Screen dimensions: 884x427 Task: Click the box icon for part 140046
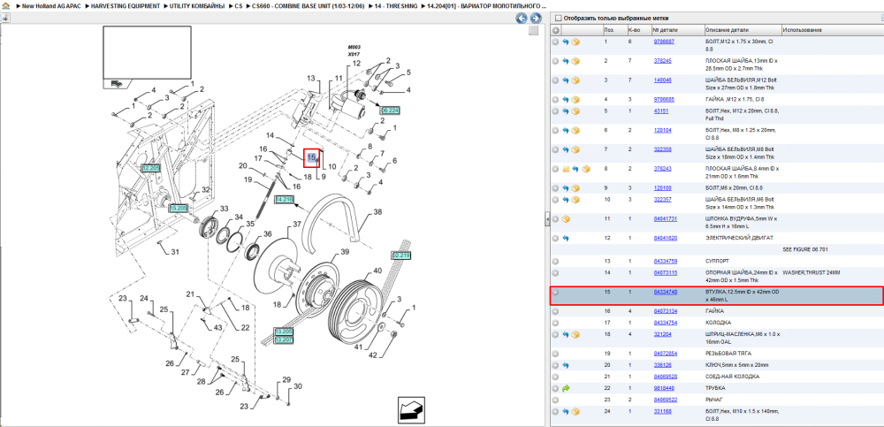[575, 80]
